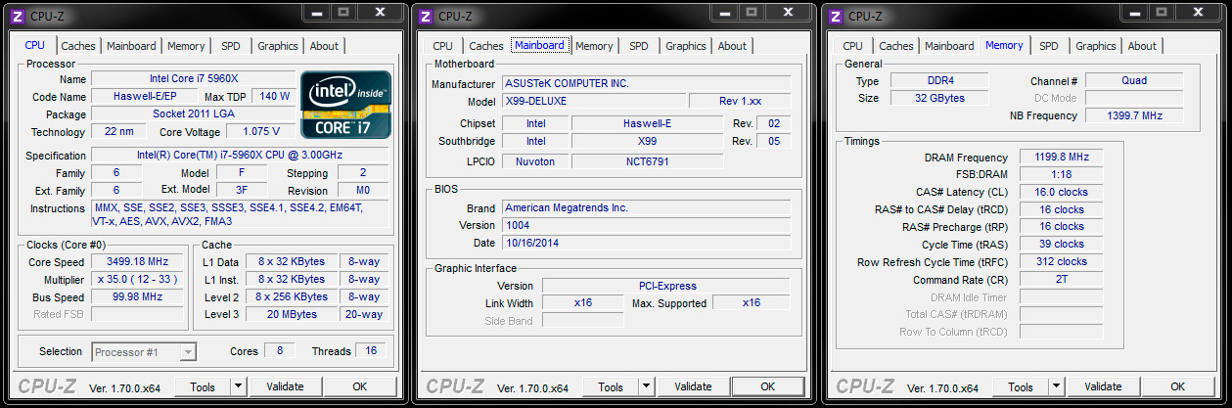Image resolution: width=1232 pixels, height=408 pixels.
Task: Open the Tools dropdown arrow in the Memory window
Action: tap(1057, 386)
